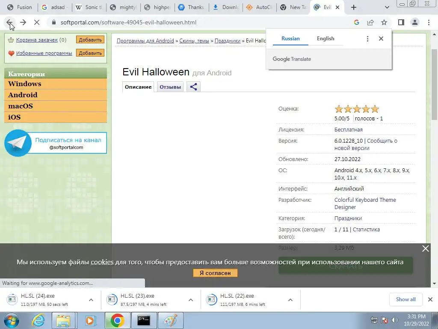Click Добавить next to Избранные программы

[90, 53]
